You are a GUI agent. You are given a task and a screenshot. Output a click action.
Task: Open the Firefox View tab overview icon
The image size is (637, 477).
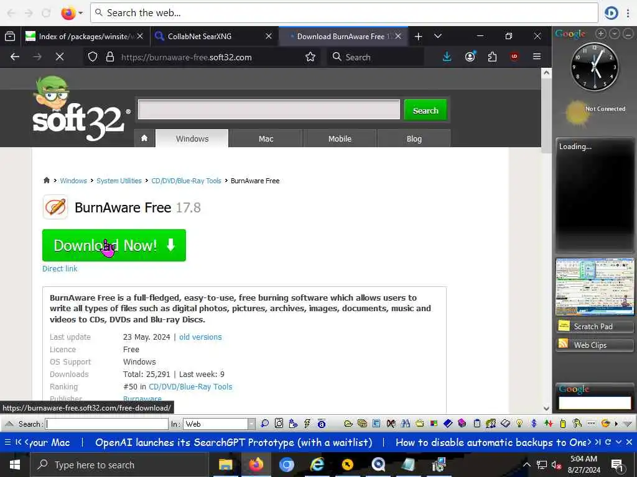10,37
